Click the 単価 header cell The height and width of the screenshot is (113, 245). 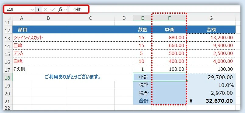169,29
